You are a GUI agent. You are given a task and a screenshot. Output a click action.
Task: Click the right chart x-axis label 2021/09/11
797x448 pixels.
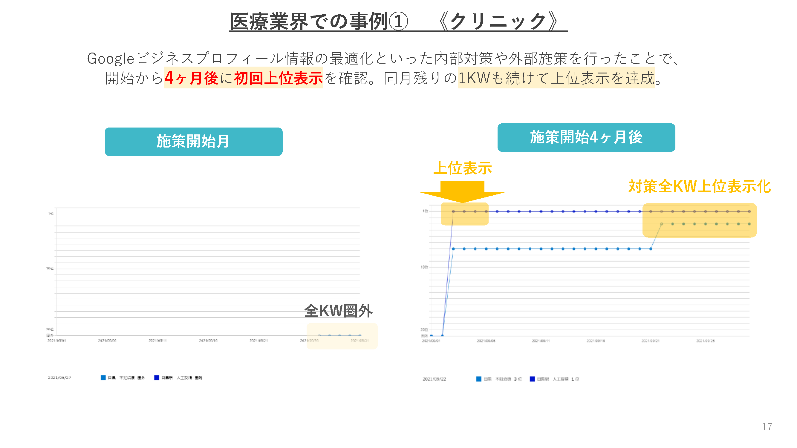(x=541, y=341)
